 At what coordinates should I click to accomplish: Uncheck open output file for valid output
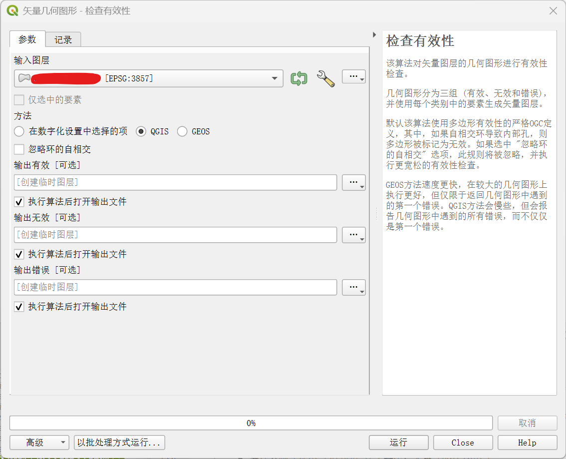[19, 202]
